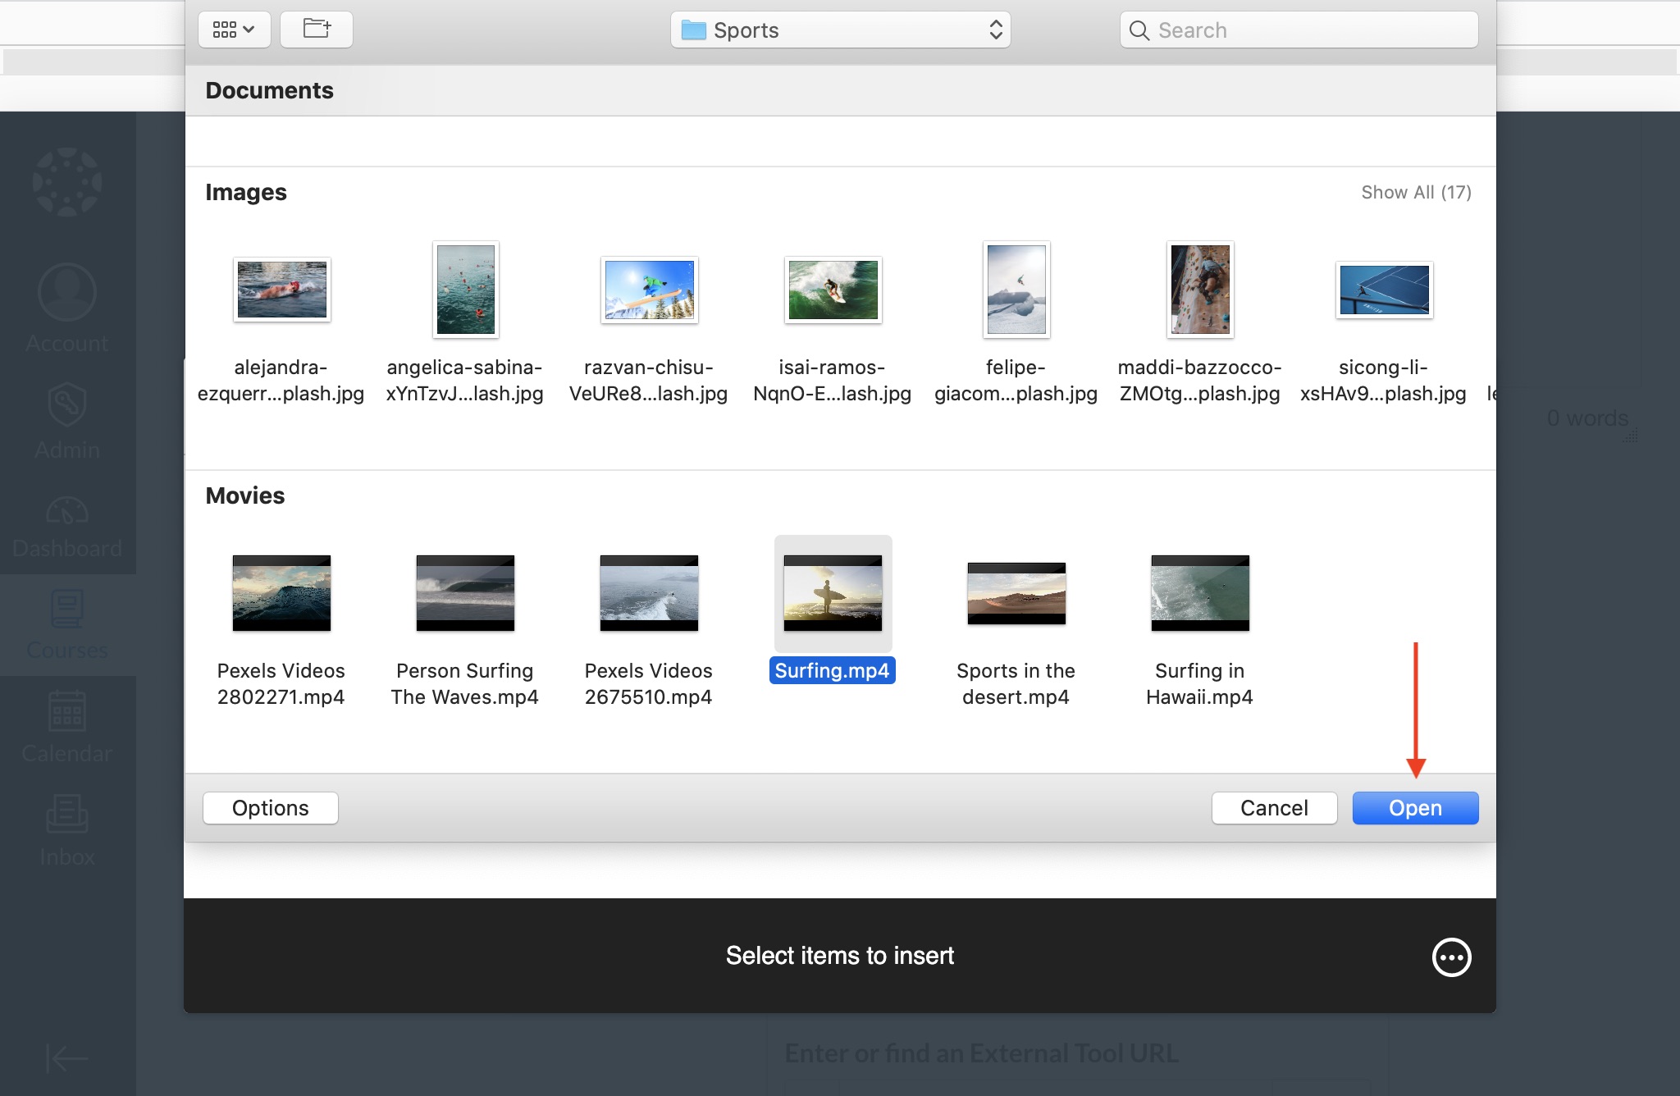The image size is (1680, 1096).
Task: Select the razvan-chisu snowboarder image thumbnail
Action: coord(649,290)
